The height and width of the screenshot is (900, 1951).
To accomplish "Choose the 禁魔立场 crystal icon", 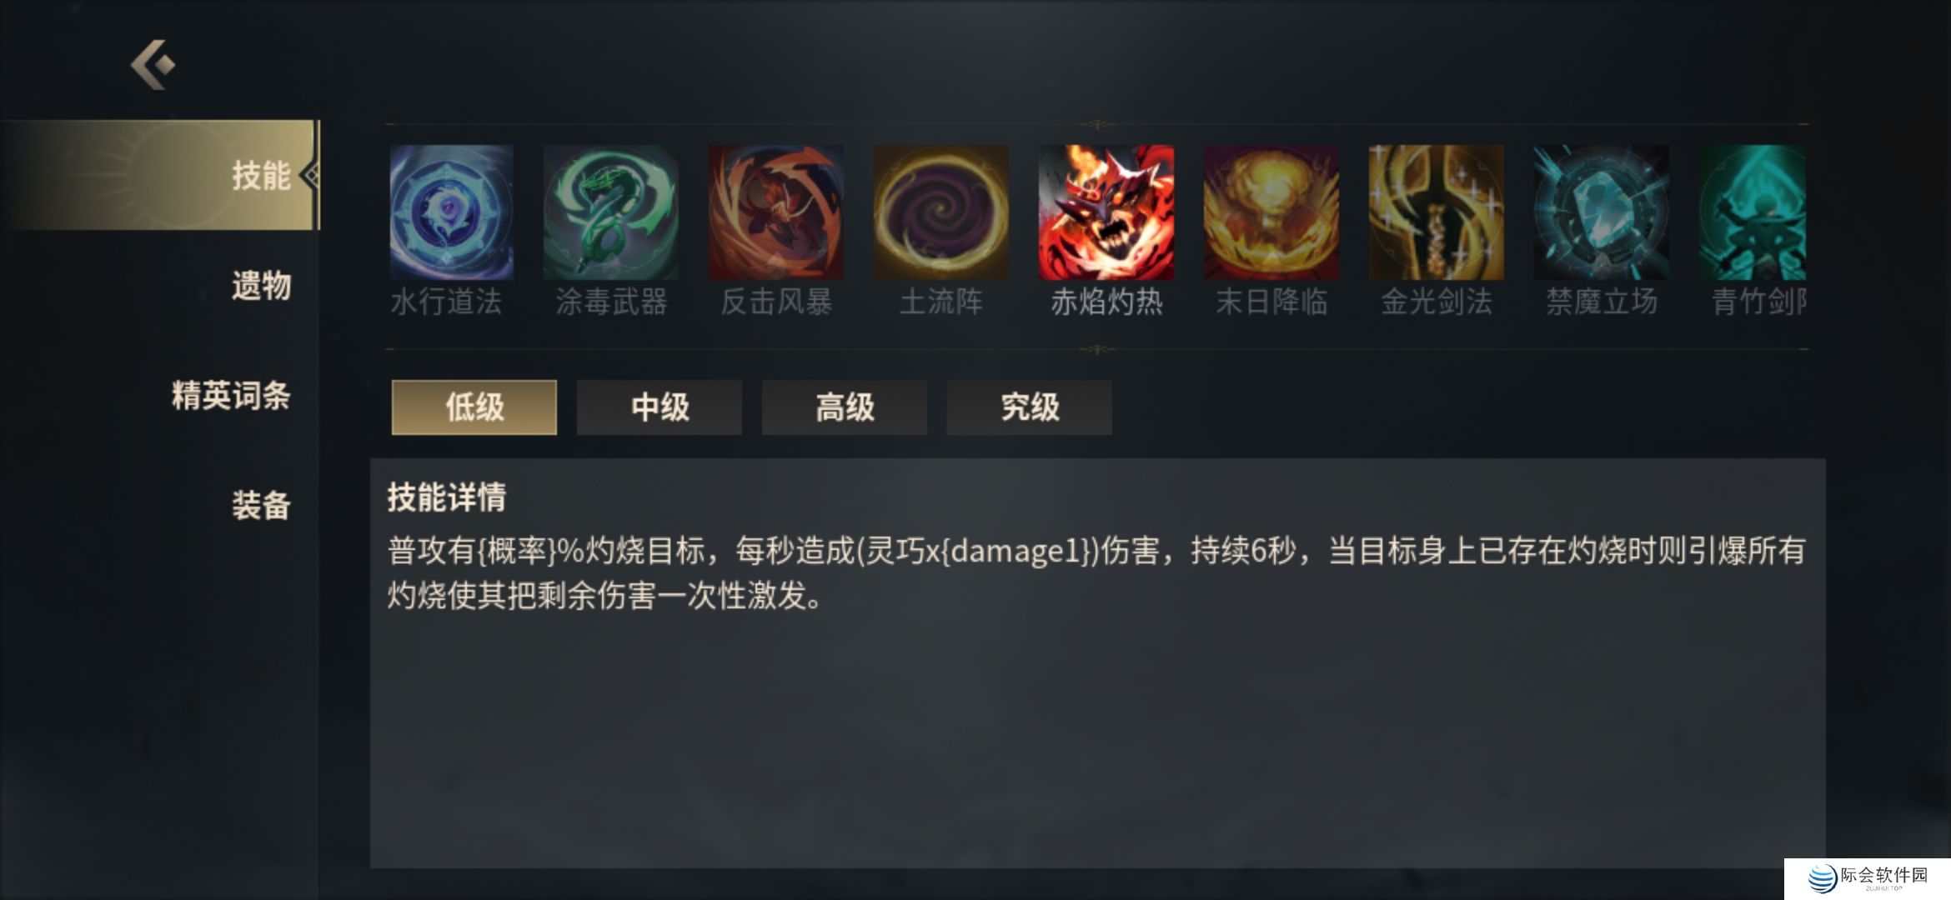I will (x=1601, y=212).
